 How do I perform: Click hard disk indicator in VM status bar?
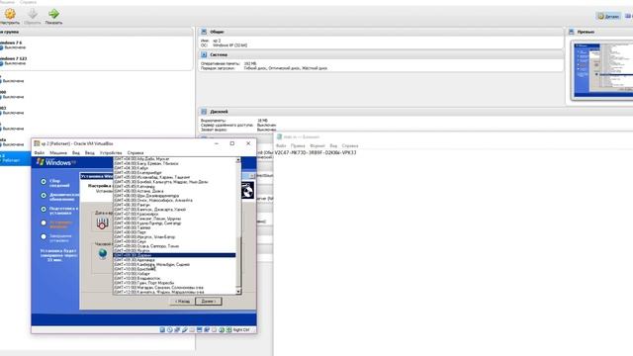click(x=162, y=329)
